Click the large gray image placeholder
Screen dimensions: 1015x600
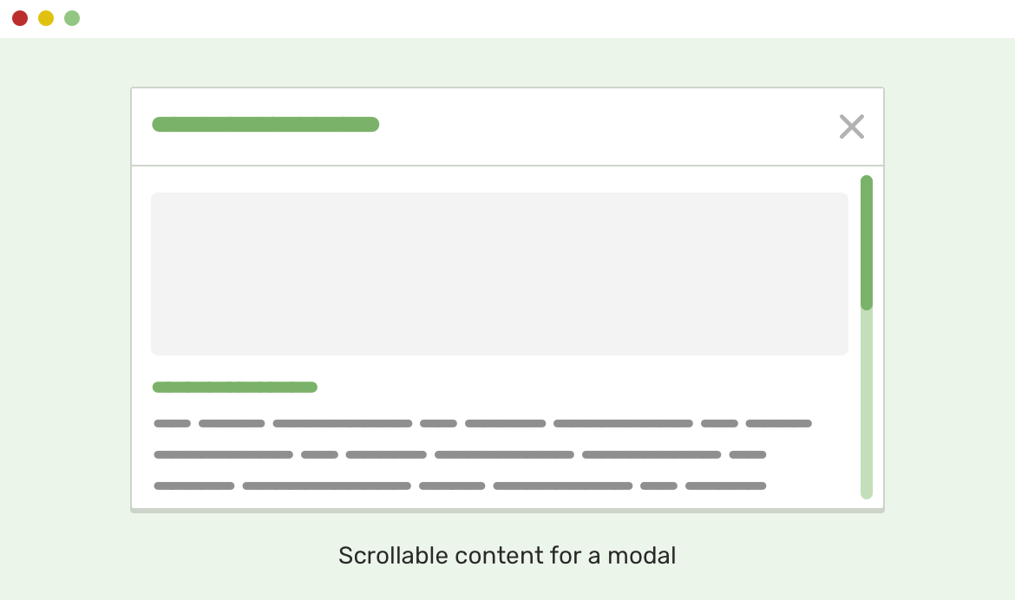click(x=499, y=273)
